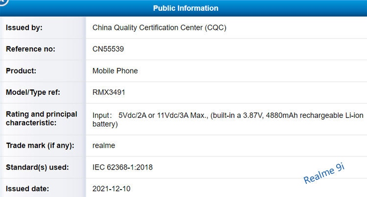This screenshot has width=367, height=197.
Task: Select the 'Model/Type ref:' label
Action: [33, 92]
